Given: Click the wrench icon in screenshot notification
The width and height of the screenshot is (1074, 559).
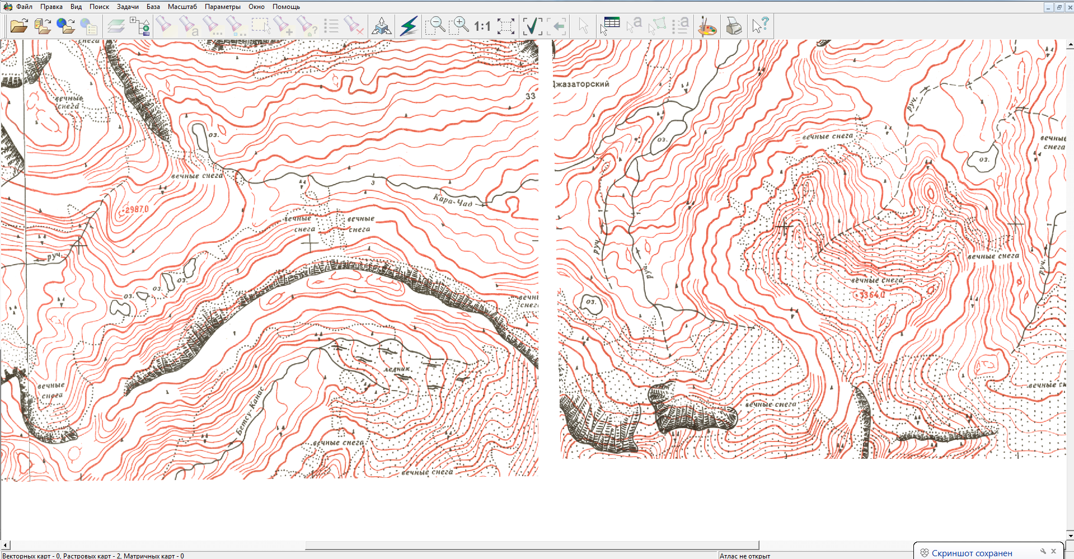Looking at the screenshot, I should [1043, 552].
